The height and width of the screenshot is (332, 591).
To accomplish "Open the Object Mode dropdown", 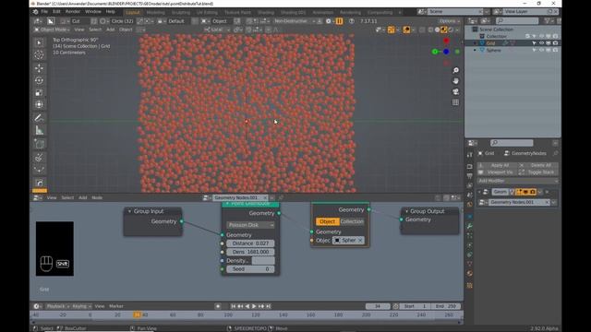I will (52, 30).
